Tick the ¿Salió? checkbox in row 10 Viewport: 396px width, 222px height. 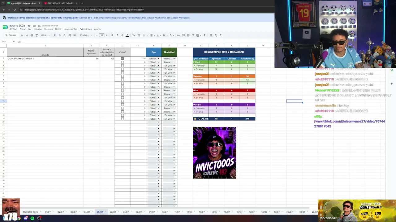(123, 87)
